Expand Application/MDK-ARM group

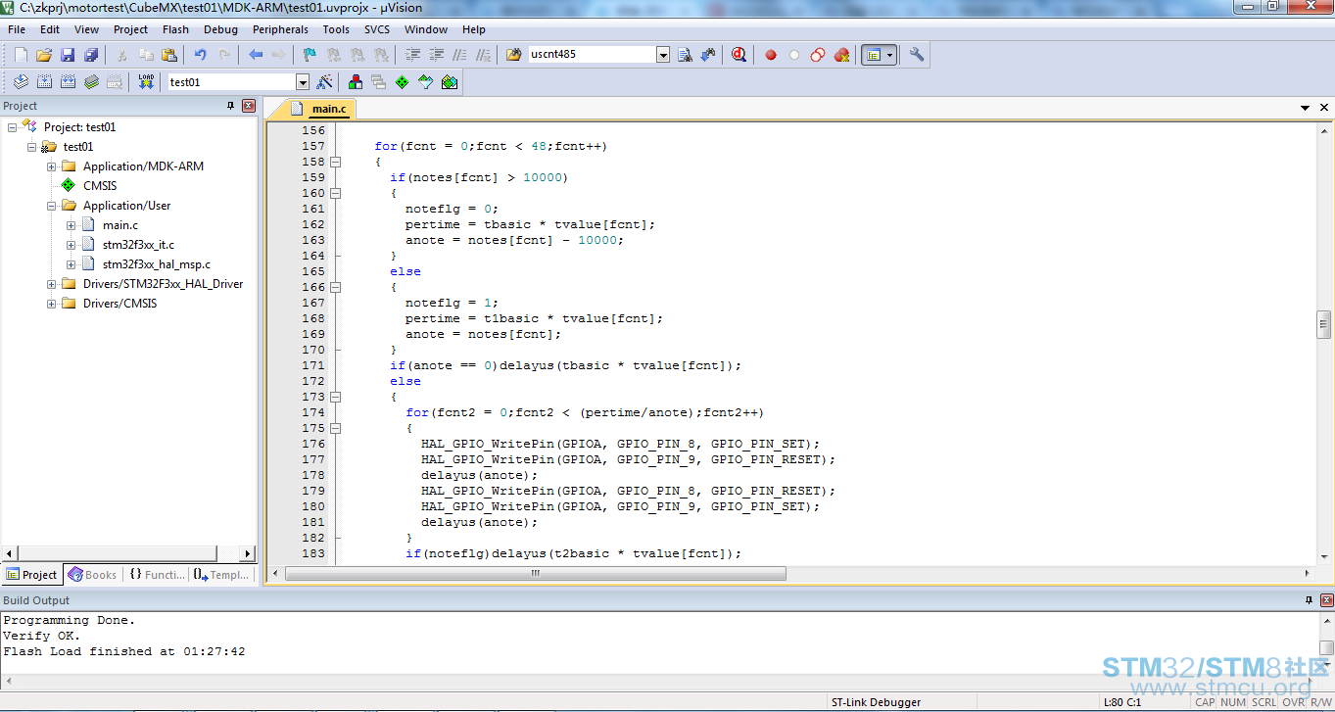51,166
